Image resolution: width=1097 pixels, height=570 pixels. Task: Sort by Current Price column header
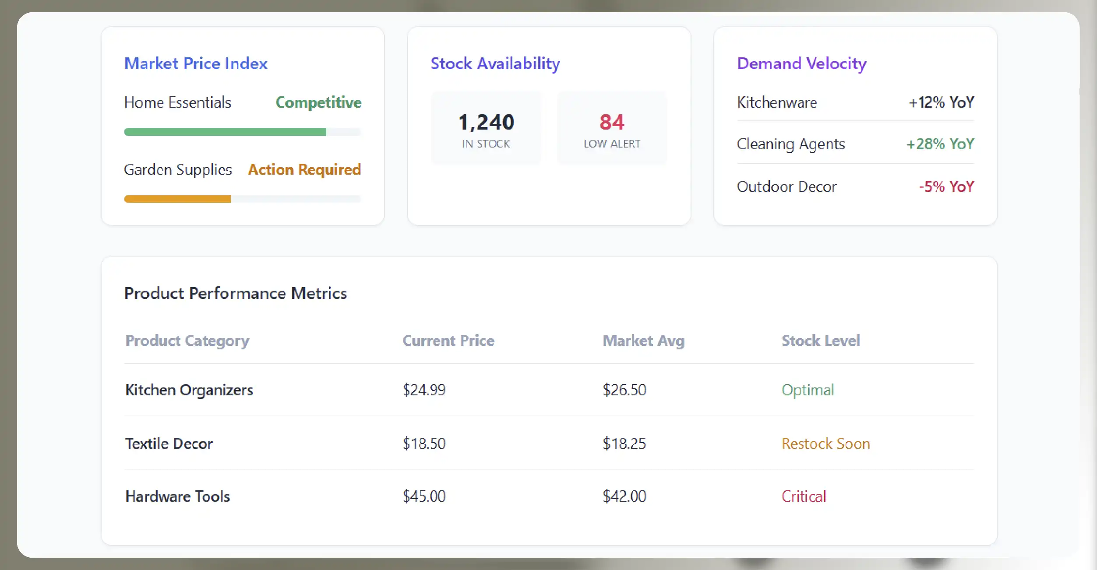448,341
